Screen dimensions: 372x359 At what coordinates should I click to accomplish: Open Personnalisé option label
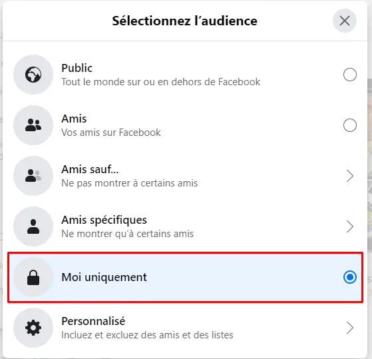coord(93,321)
